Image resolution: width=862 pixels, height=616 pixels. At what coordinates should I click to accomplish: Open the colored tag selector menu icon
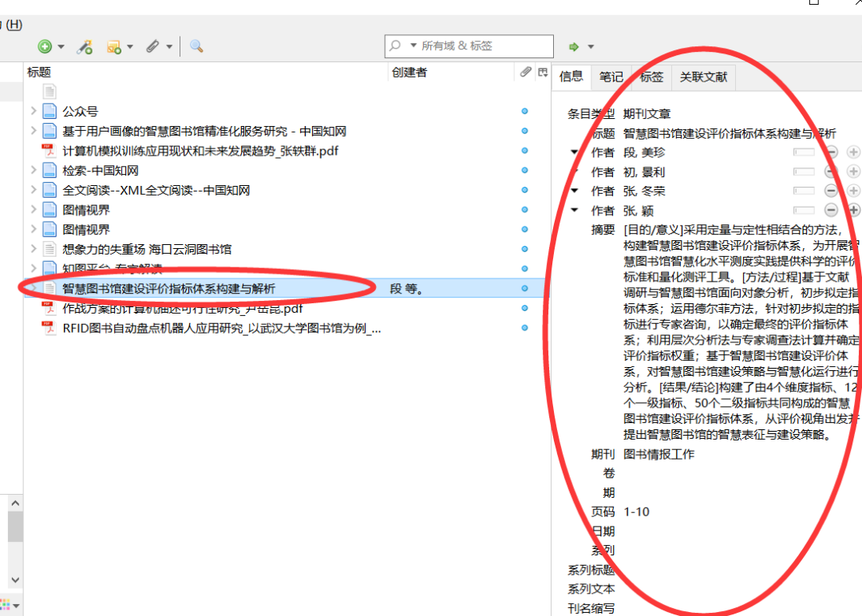point(11,605)
